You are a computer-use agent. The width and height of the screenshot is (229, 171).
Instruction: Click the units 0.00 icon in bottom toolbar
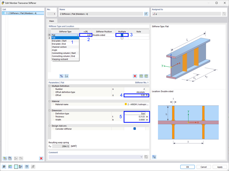[x=10, y=166]
